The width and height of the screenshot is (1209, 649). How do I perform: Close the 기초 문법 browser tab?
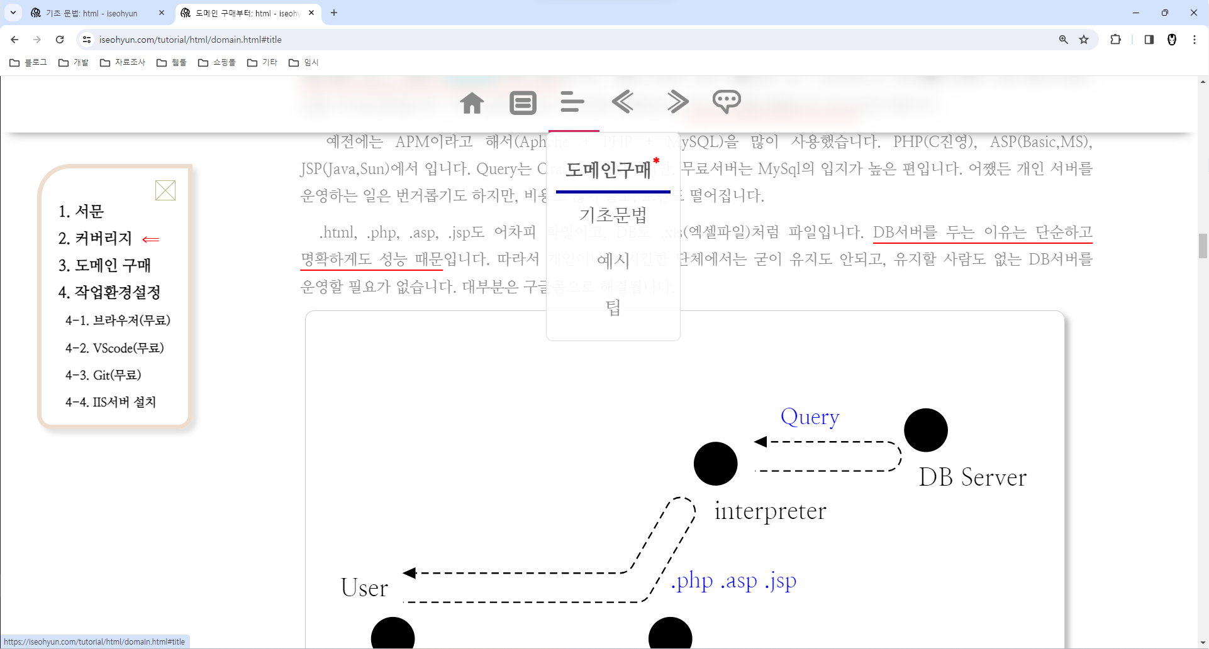162,13
